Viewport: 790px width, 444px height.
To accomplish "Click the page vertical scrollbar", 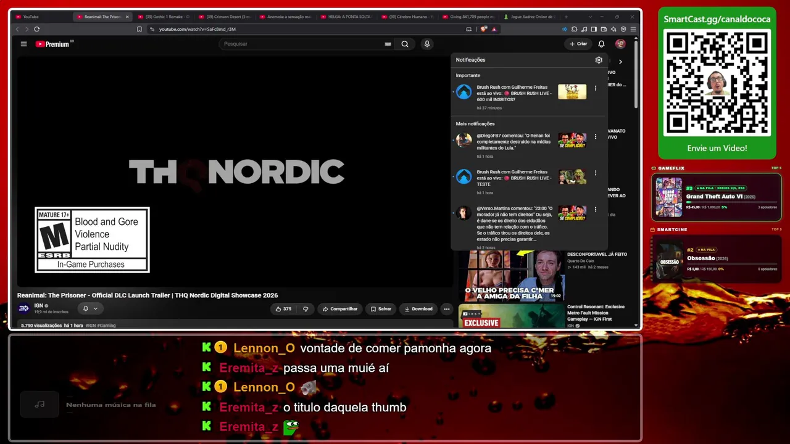I will 636,74.
